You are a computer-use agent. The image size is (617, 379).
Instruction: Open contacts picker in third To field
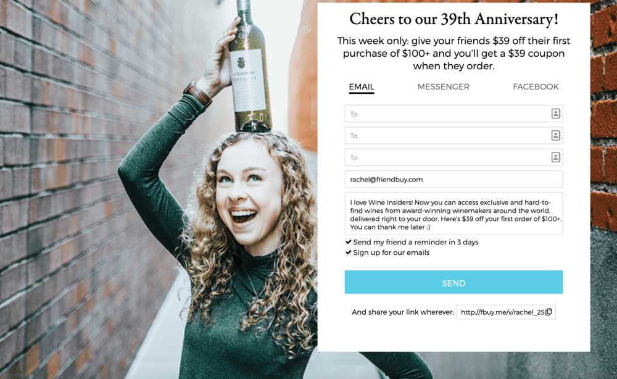pos(555,157)
